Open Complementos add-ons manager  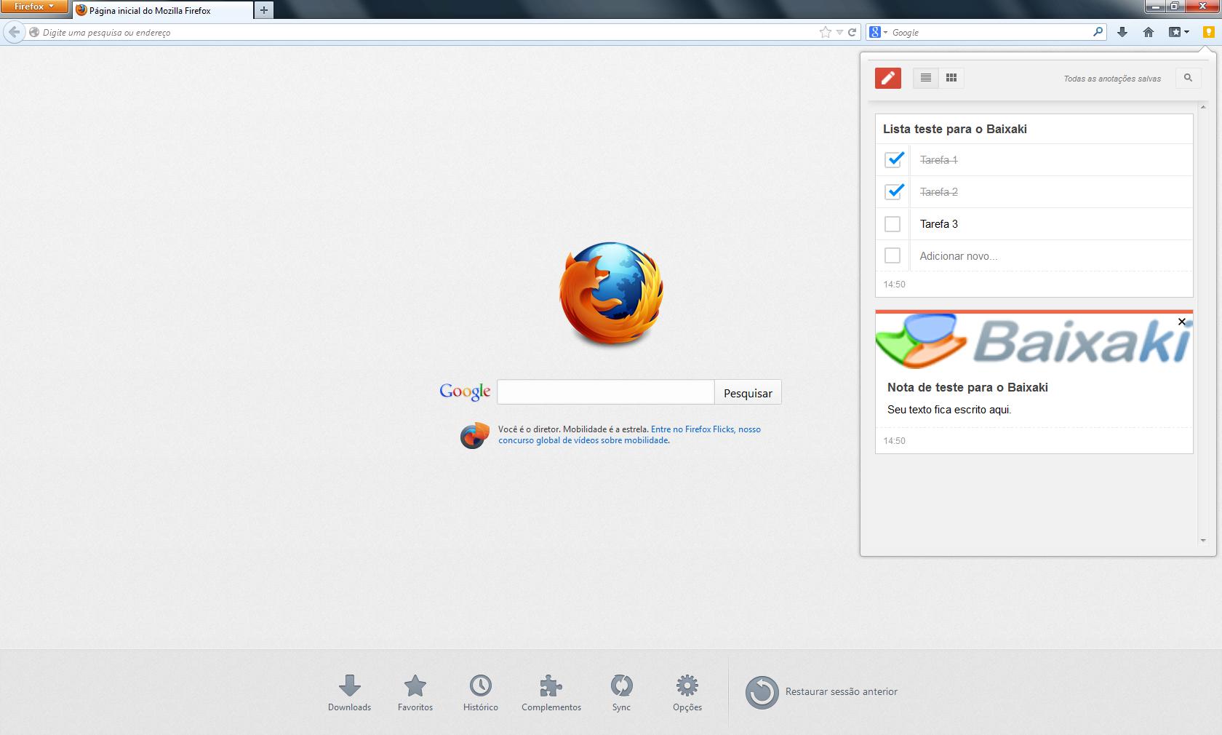(x=551, y=693)
